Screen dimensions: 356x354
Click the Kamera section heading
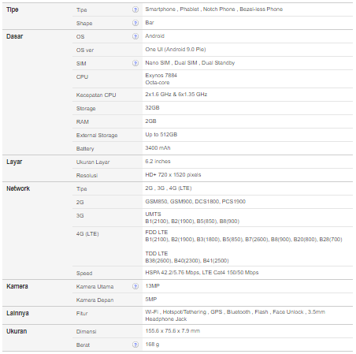tap(17, 286)
